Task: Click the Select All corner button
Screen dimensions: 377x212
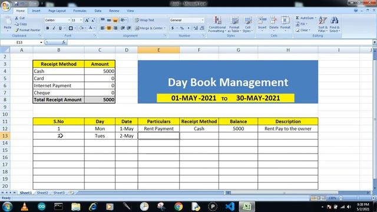Action: pos(5,50)
